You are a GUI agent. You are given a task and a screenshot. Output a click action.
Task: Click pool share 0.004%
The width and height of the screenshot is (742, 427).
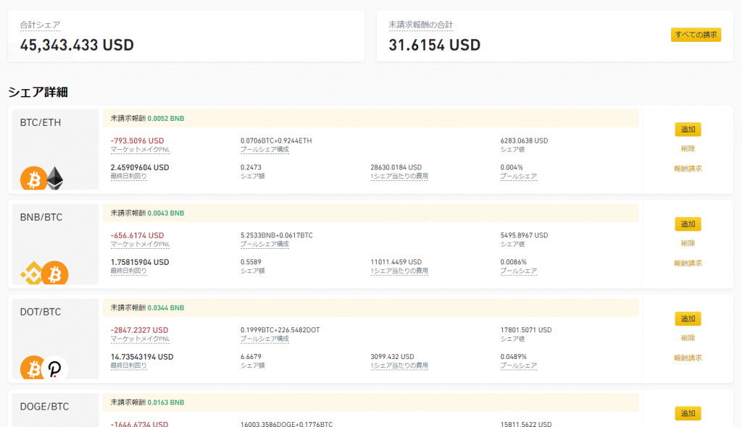512,167
